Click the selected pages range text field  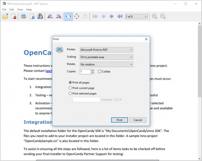tap(86, 100)
